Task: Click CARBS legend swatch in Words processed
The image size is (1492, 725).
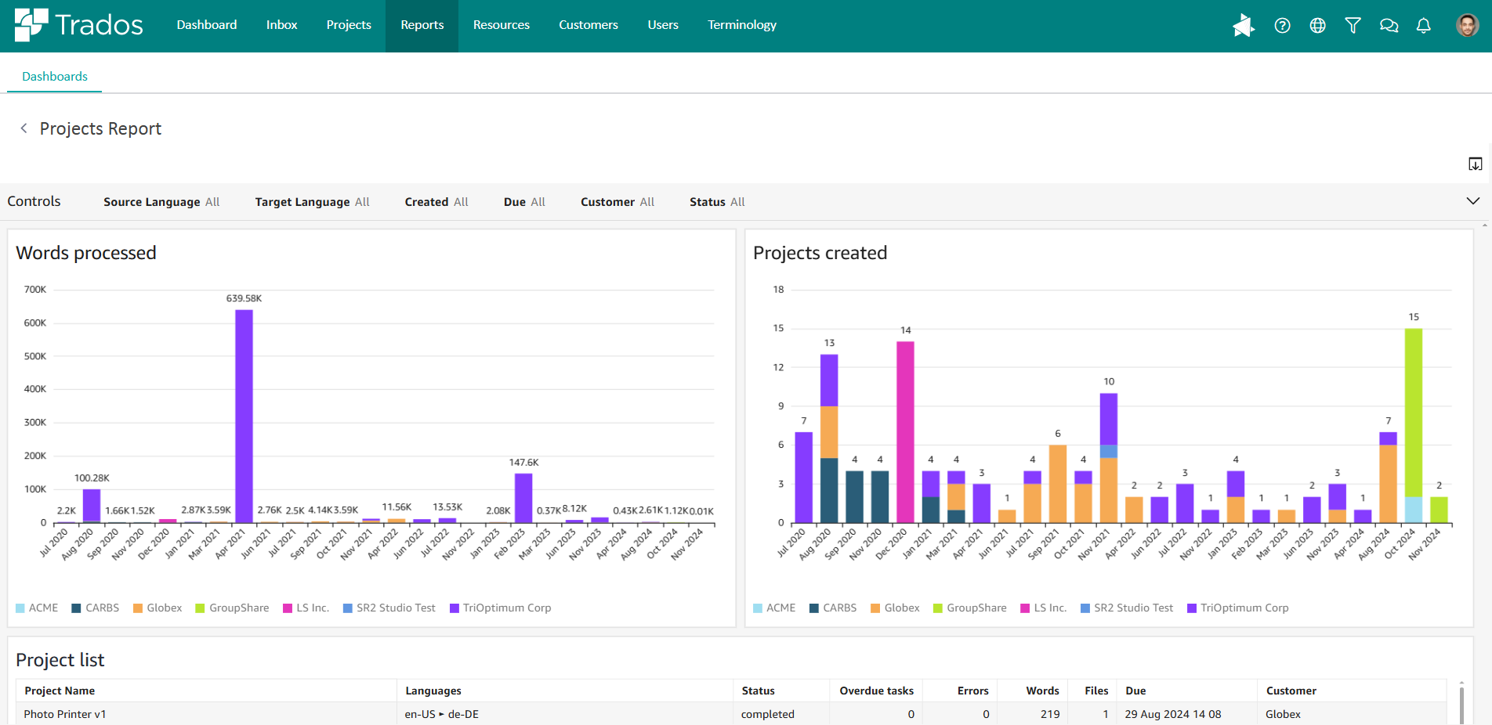Action: [76, 608]
